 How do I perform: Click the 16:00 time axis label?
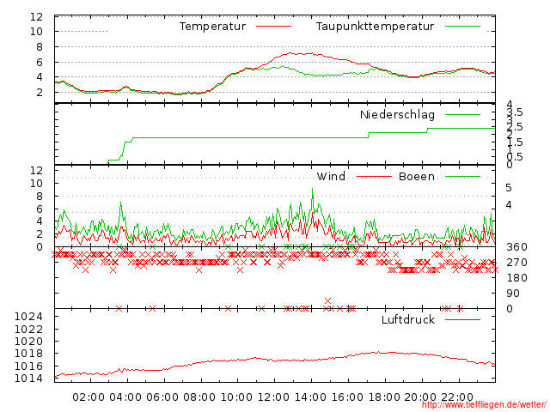coord(347,397)
